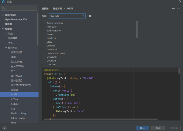Open the 代码编辑 settings page
Viewport: 183px width, 131px height.
13,38
